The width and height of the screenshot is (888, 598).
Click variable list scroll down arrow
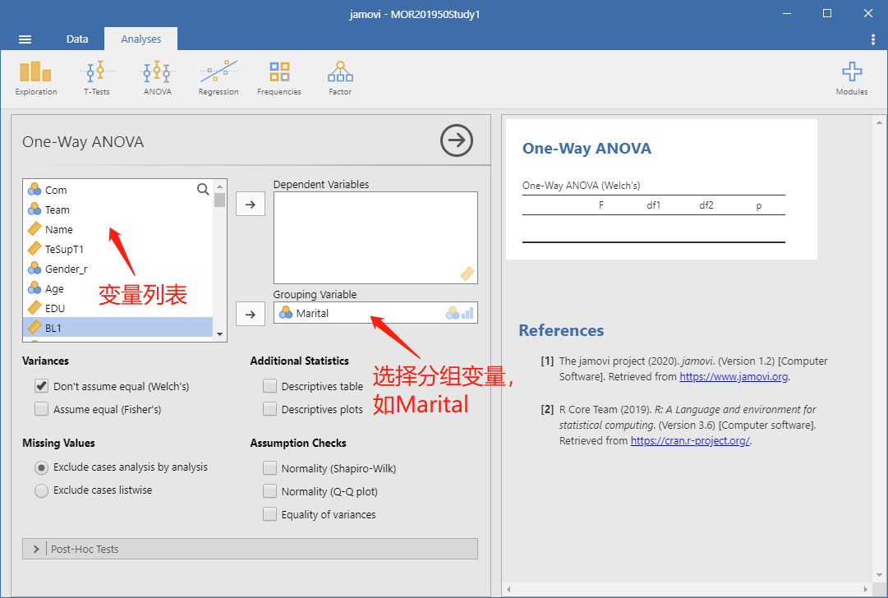coord(219,334)
